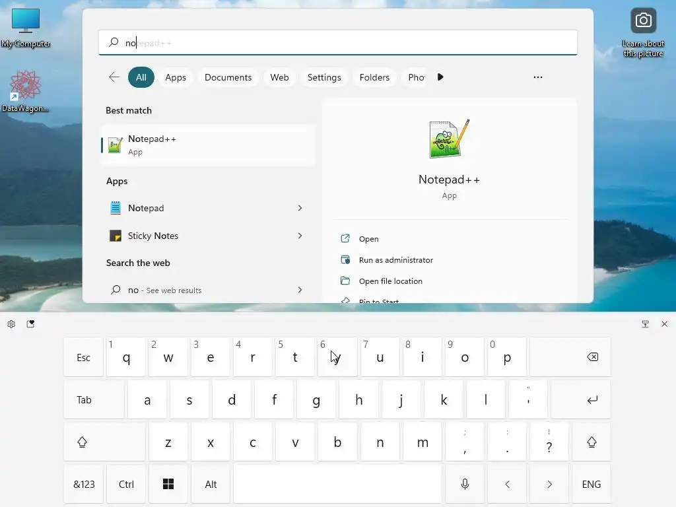
Task: Click the Learn about this picture camera icon
Action: tap(643, 20)
